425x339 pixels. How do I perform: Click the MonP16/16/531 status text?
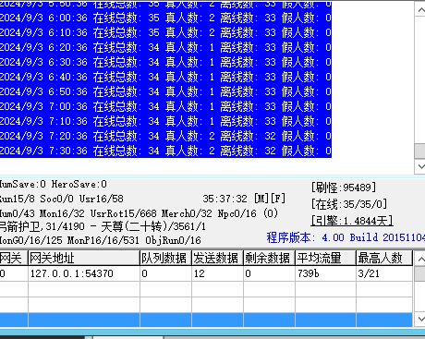coord(103,240)
